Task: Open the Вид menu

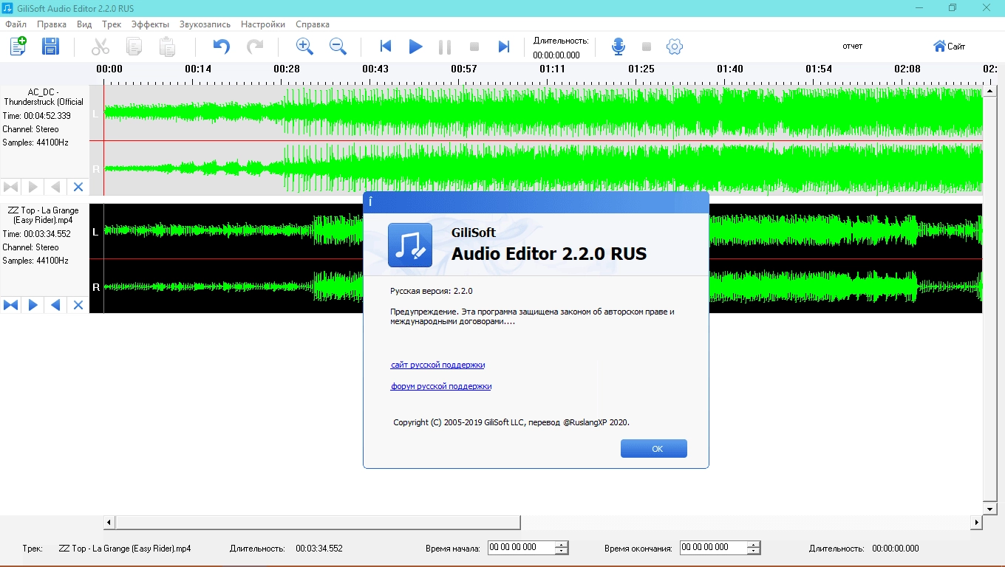Action: point(84,24)
